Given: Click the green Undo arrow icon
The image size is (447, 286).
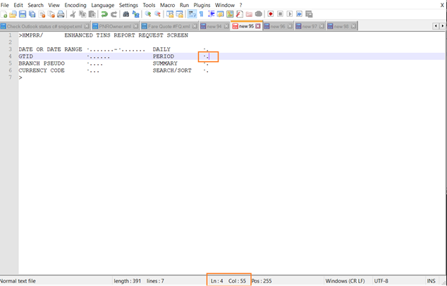Looking at the screenshot, I should 104,14.
